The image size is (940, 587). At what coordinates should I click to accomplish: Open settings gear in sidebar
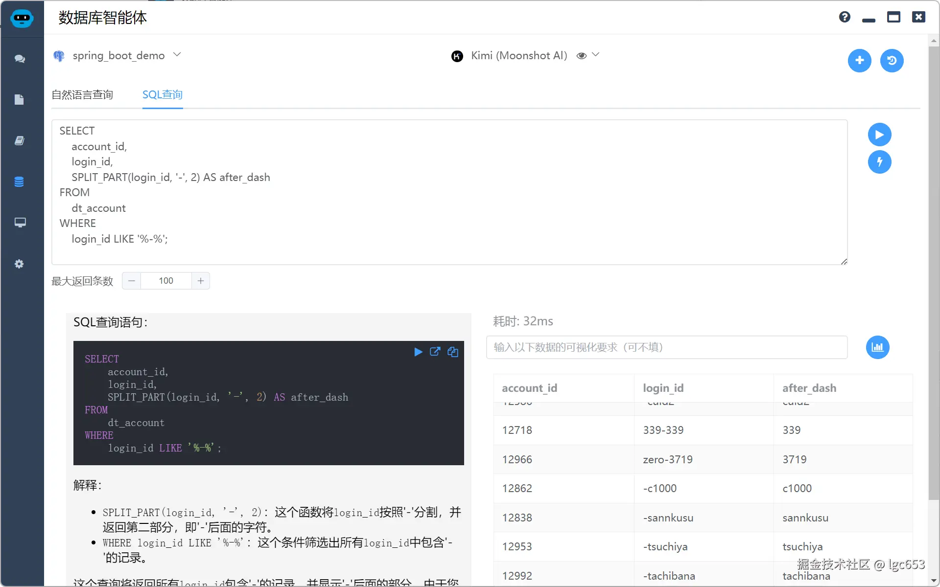click(x=20, y=264)
